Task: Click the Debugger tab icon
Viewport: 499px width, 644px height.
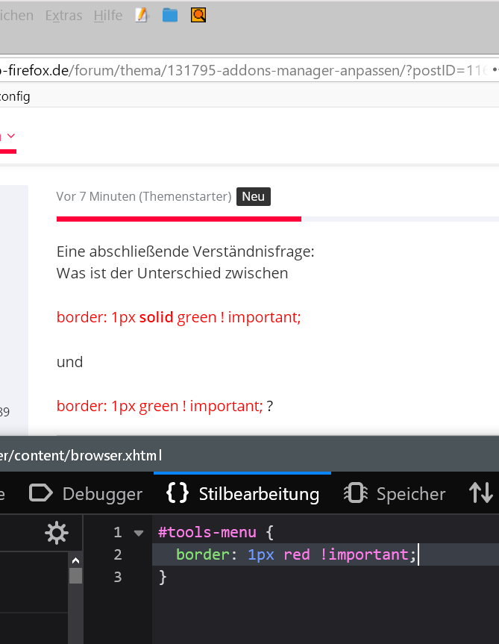Action: pos(40,493)
